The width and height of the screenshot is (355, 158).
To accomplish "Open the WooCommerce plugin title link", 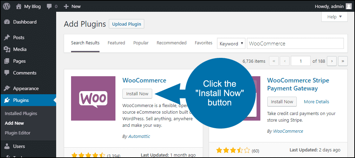I will tap(144, 80).
